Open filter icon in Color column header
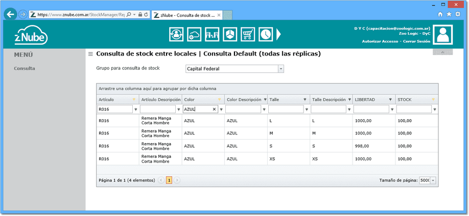 point(219,100)
